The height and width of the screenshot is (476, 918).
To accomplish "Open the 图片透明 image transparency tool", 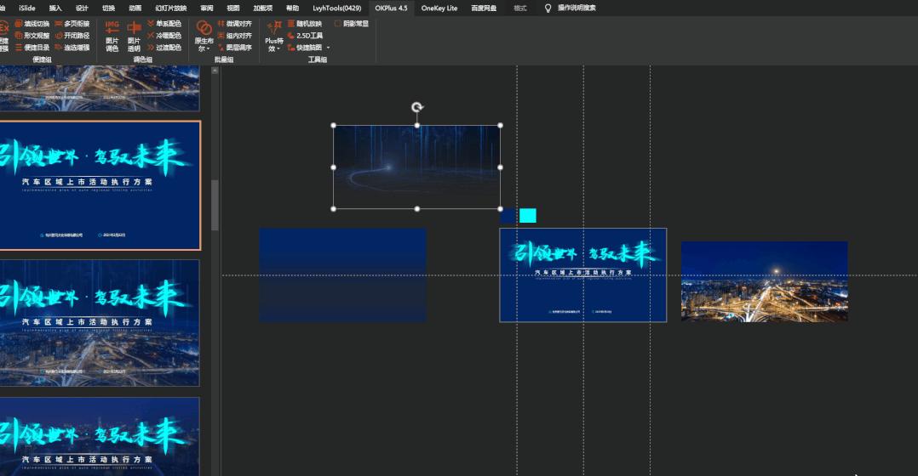I will click(x=134, y=37).
